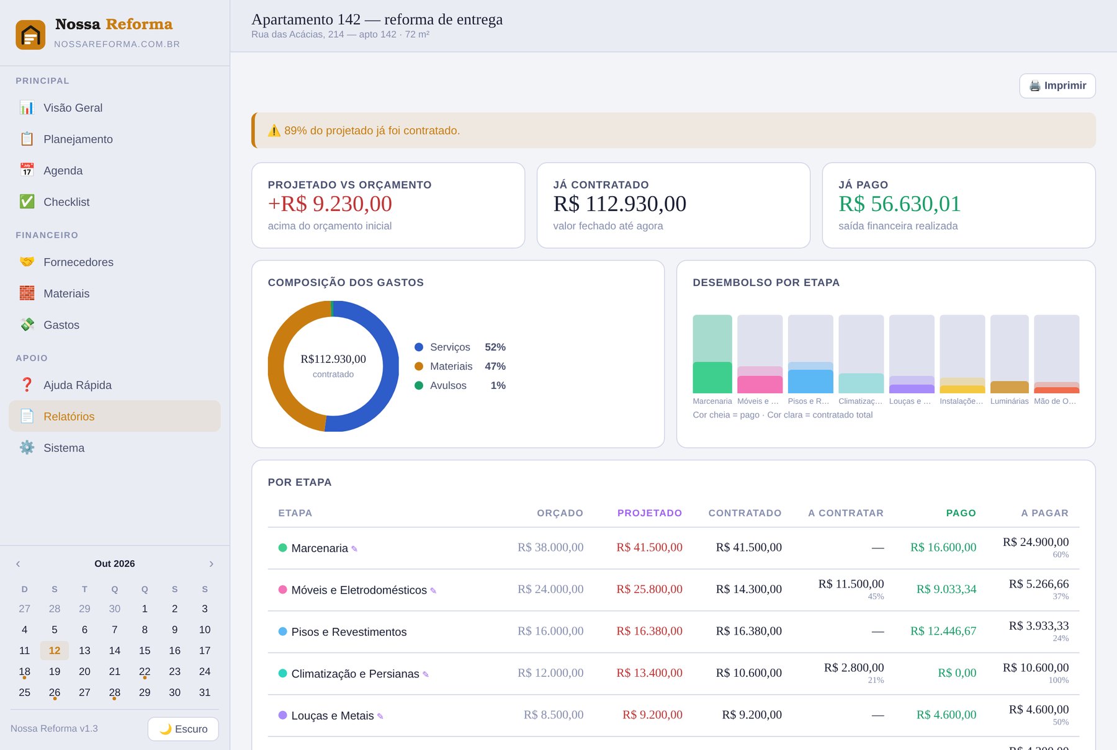Select day 28 of October in the calendar
Screen dimensions: 1117x750
(115, 692)
